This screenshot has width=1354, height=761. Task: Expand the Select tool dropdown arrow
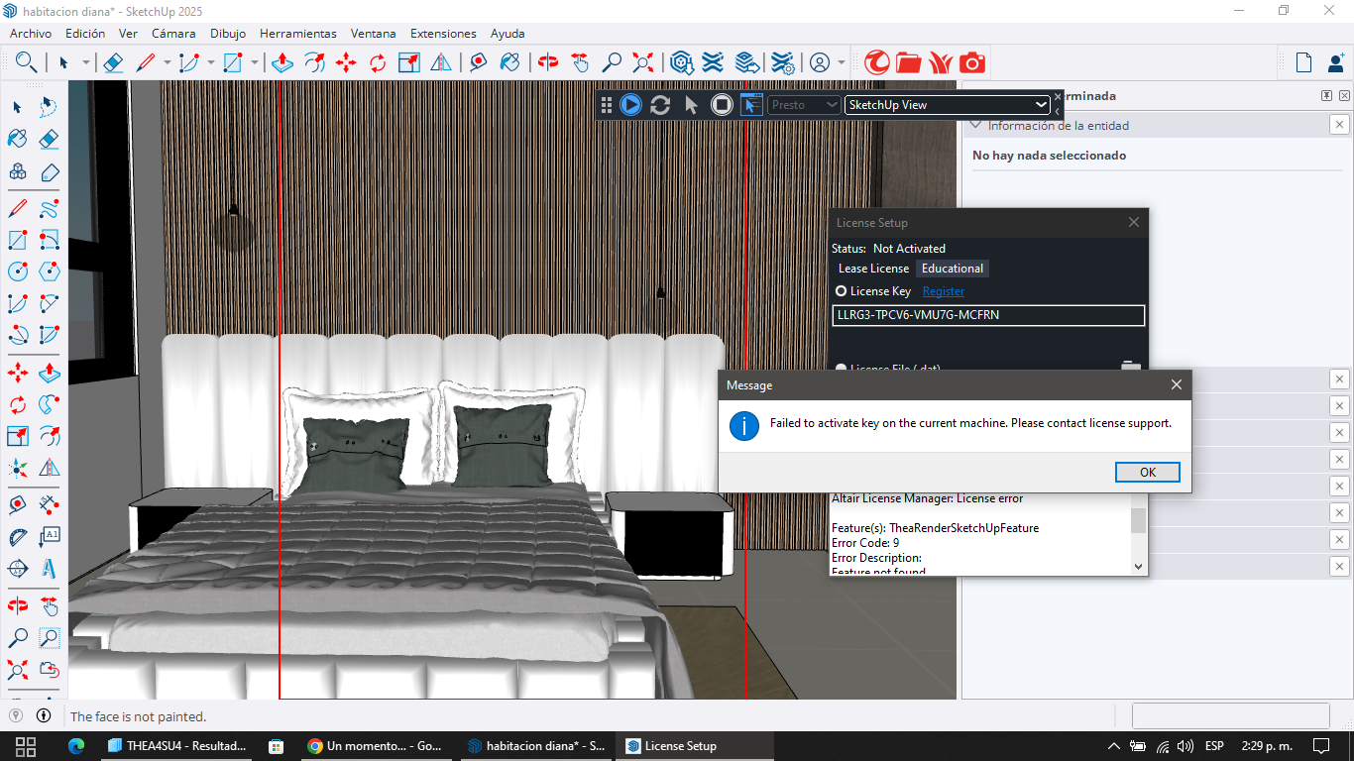coord(86,62)
